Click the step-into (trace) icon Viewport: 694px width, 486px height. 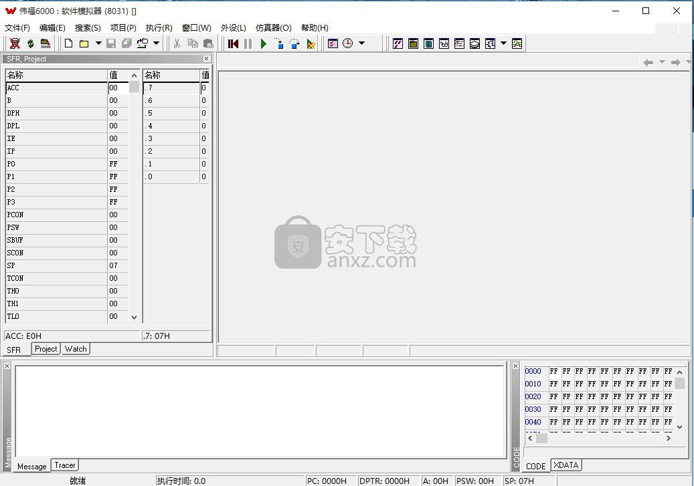coord(279,43)
